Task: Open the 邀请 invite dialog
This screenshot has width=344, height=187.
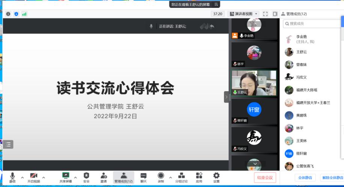Action: [104, 176]
